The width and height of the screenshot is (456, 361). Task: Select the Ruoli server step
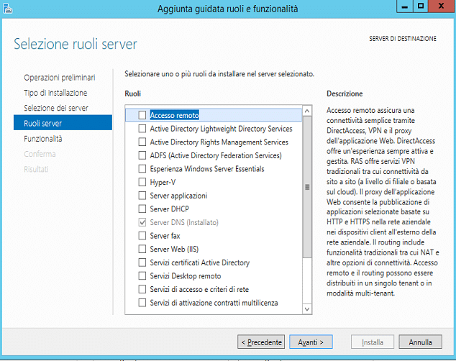coord(63,122)
